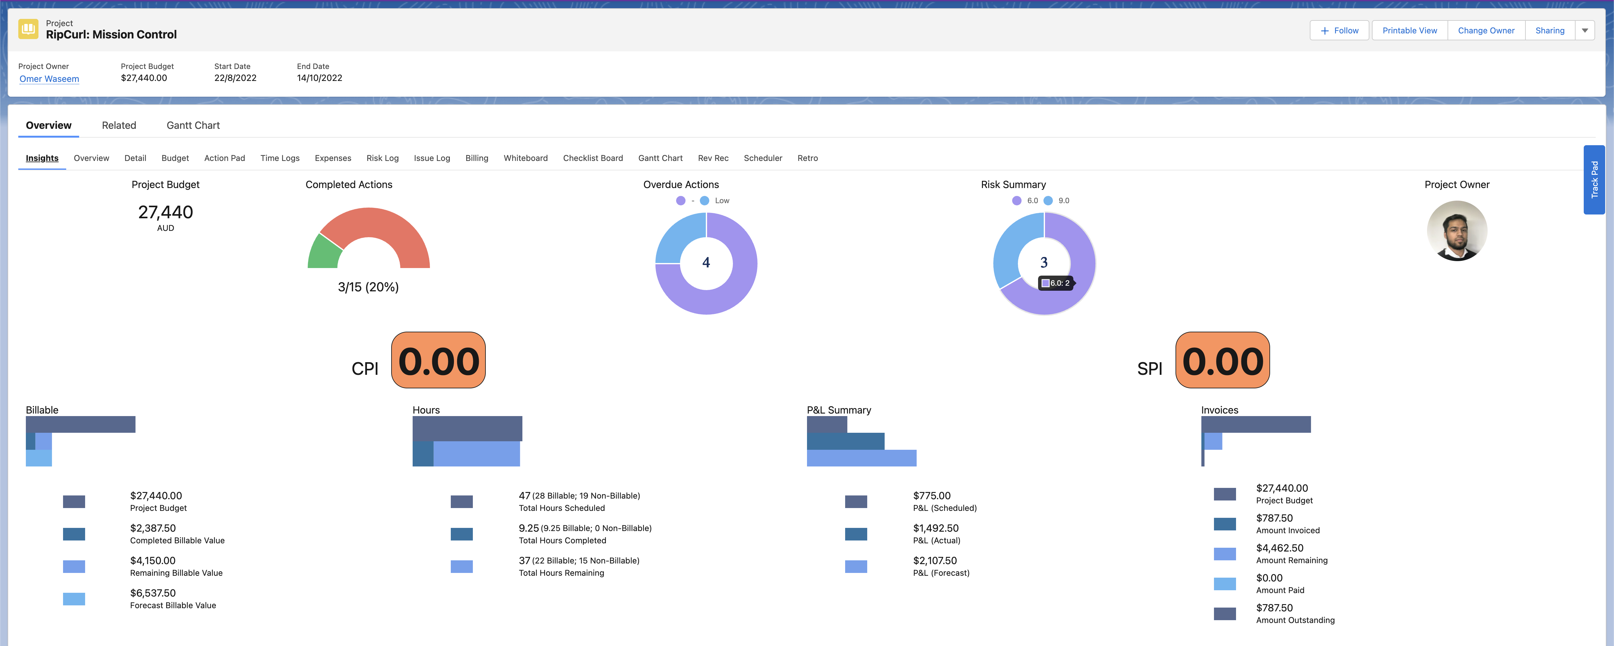1614x646 pixels.
Task: Open the Whiteboard subtab
Action: click(526, 158)
